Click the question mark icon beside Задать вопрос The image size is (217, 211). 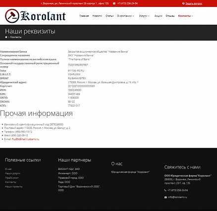(183, 3)
